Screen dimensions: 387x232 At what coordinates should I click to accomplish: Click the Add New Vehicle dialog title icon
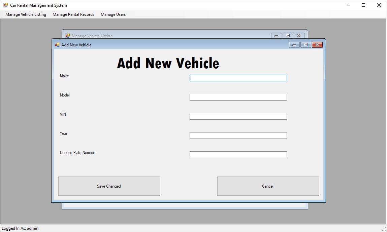57,45
